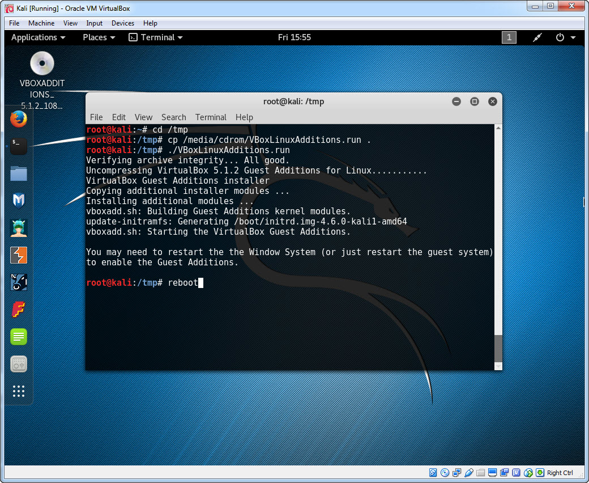Viewport: 589px width, 483px height.
Task: Open the green Leafpad notes icon
Action: click(x=18, y=337)
